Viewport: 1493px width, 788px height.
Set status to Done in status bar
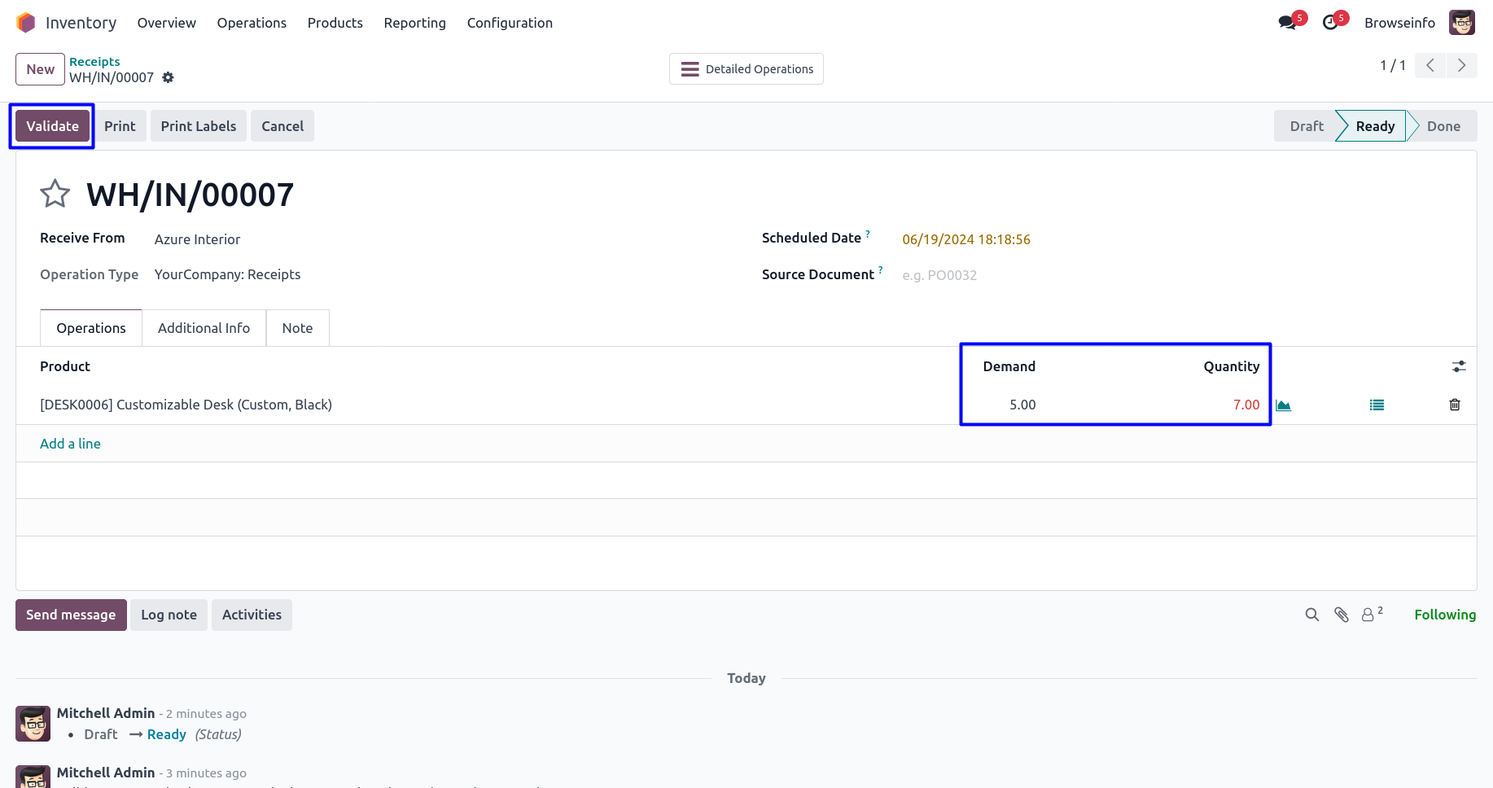coord(1443,126)
